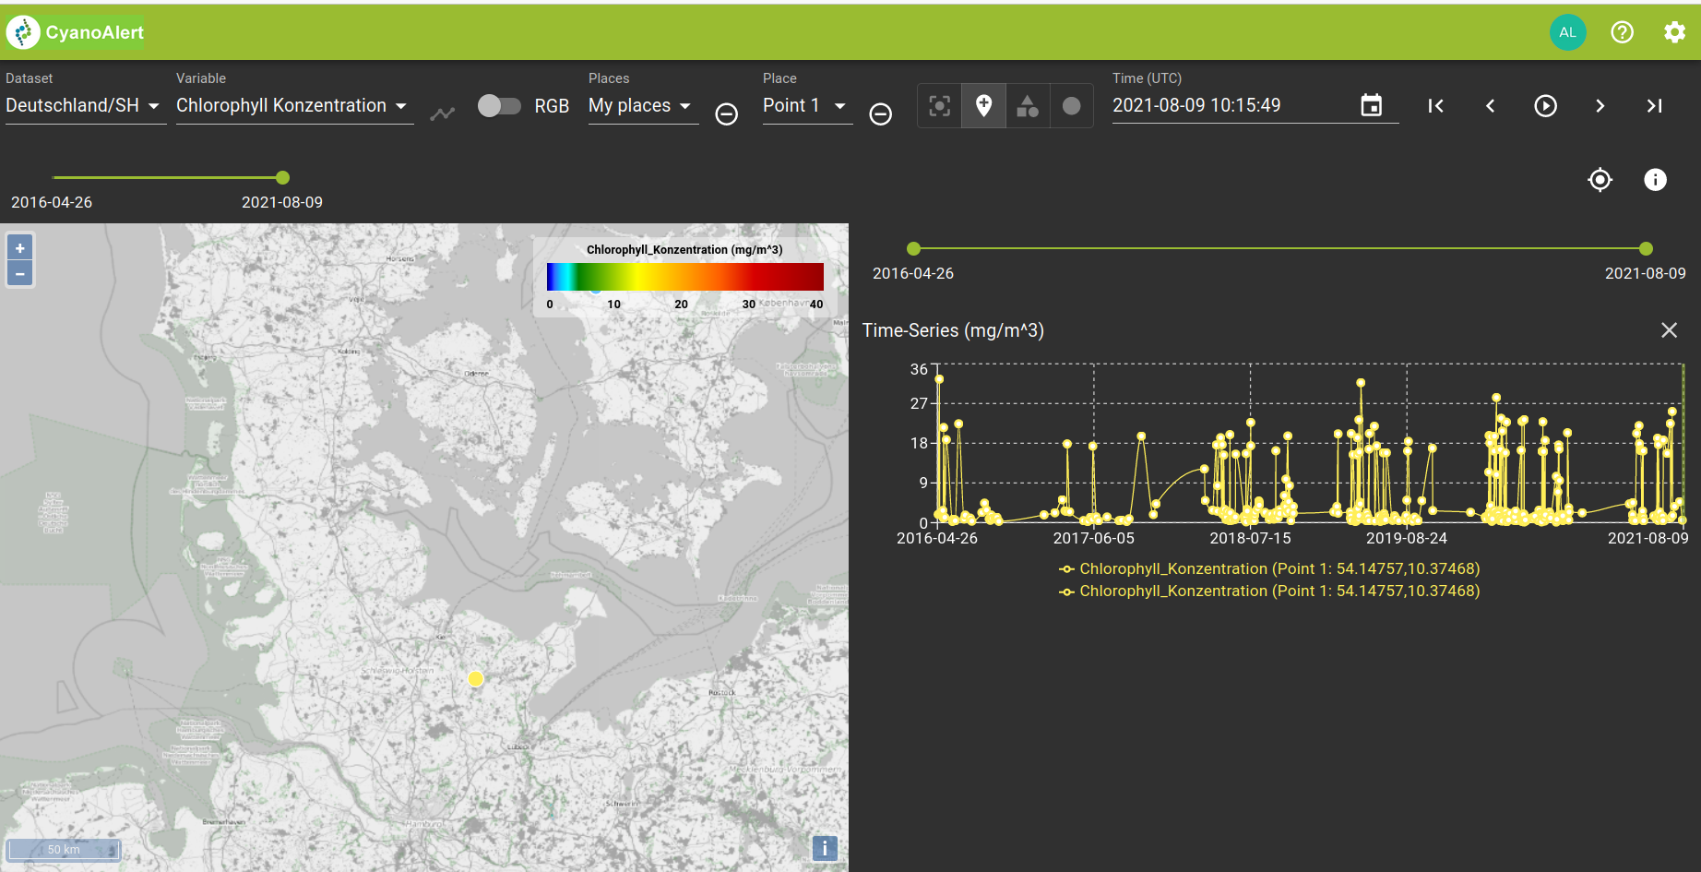Screen dimensions: 1701x872
Task: Open the calendar date picker
Action: point(1372,105)
